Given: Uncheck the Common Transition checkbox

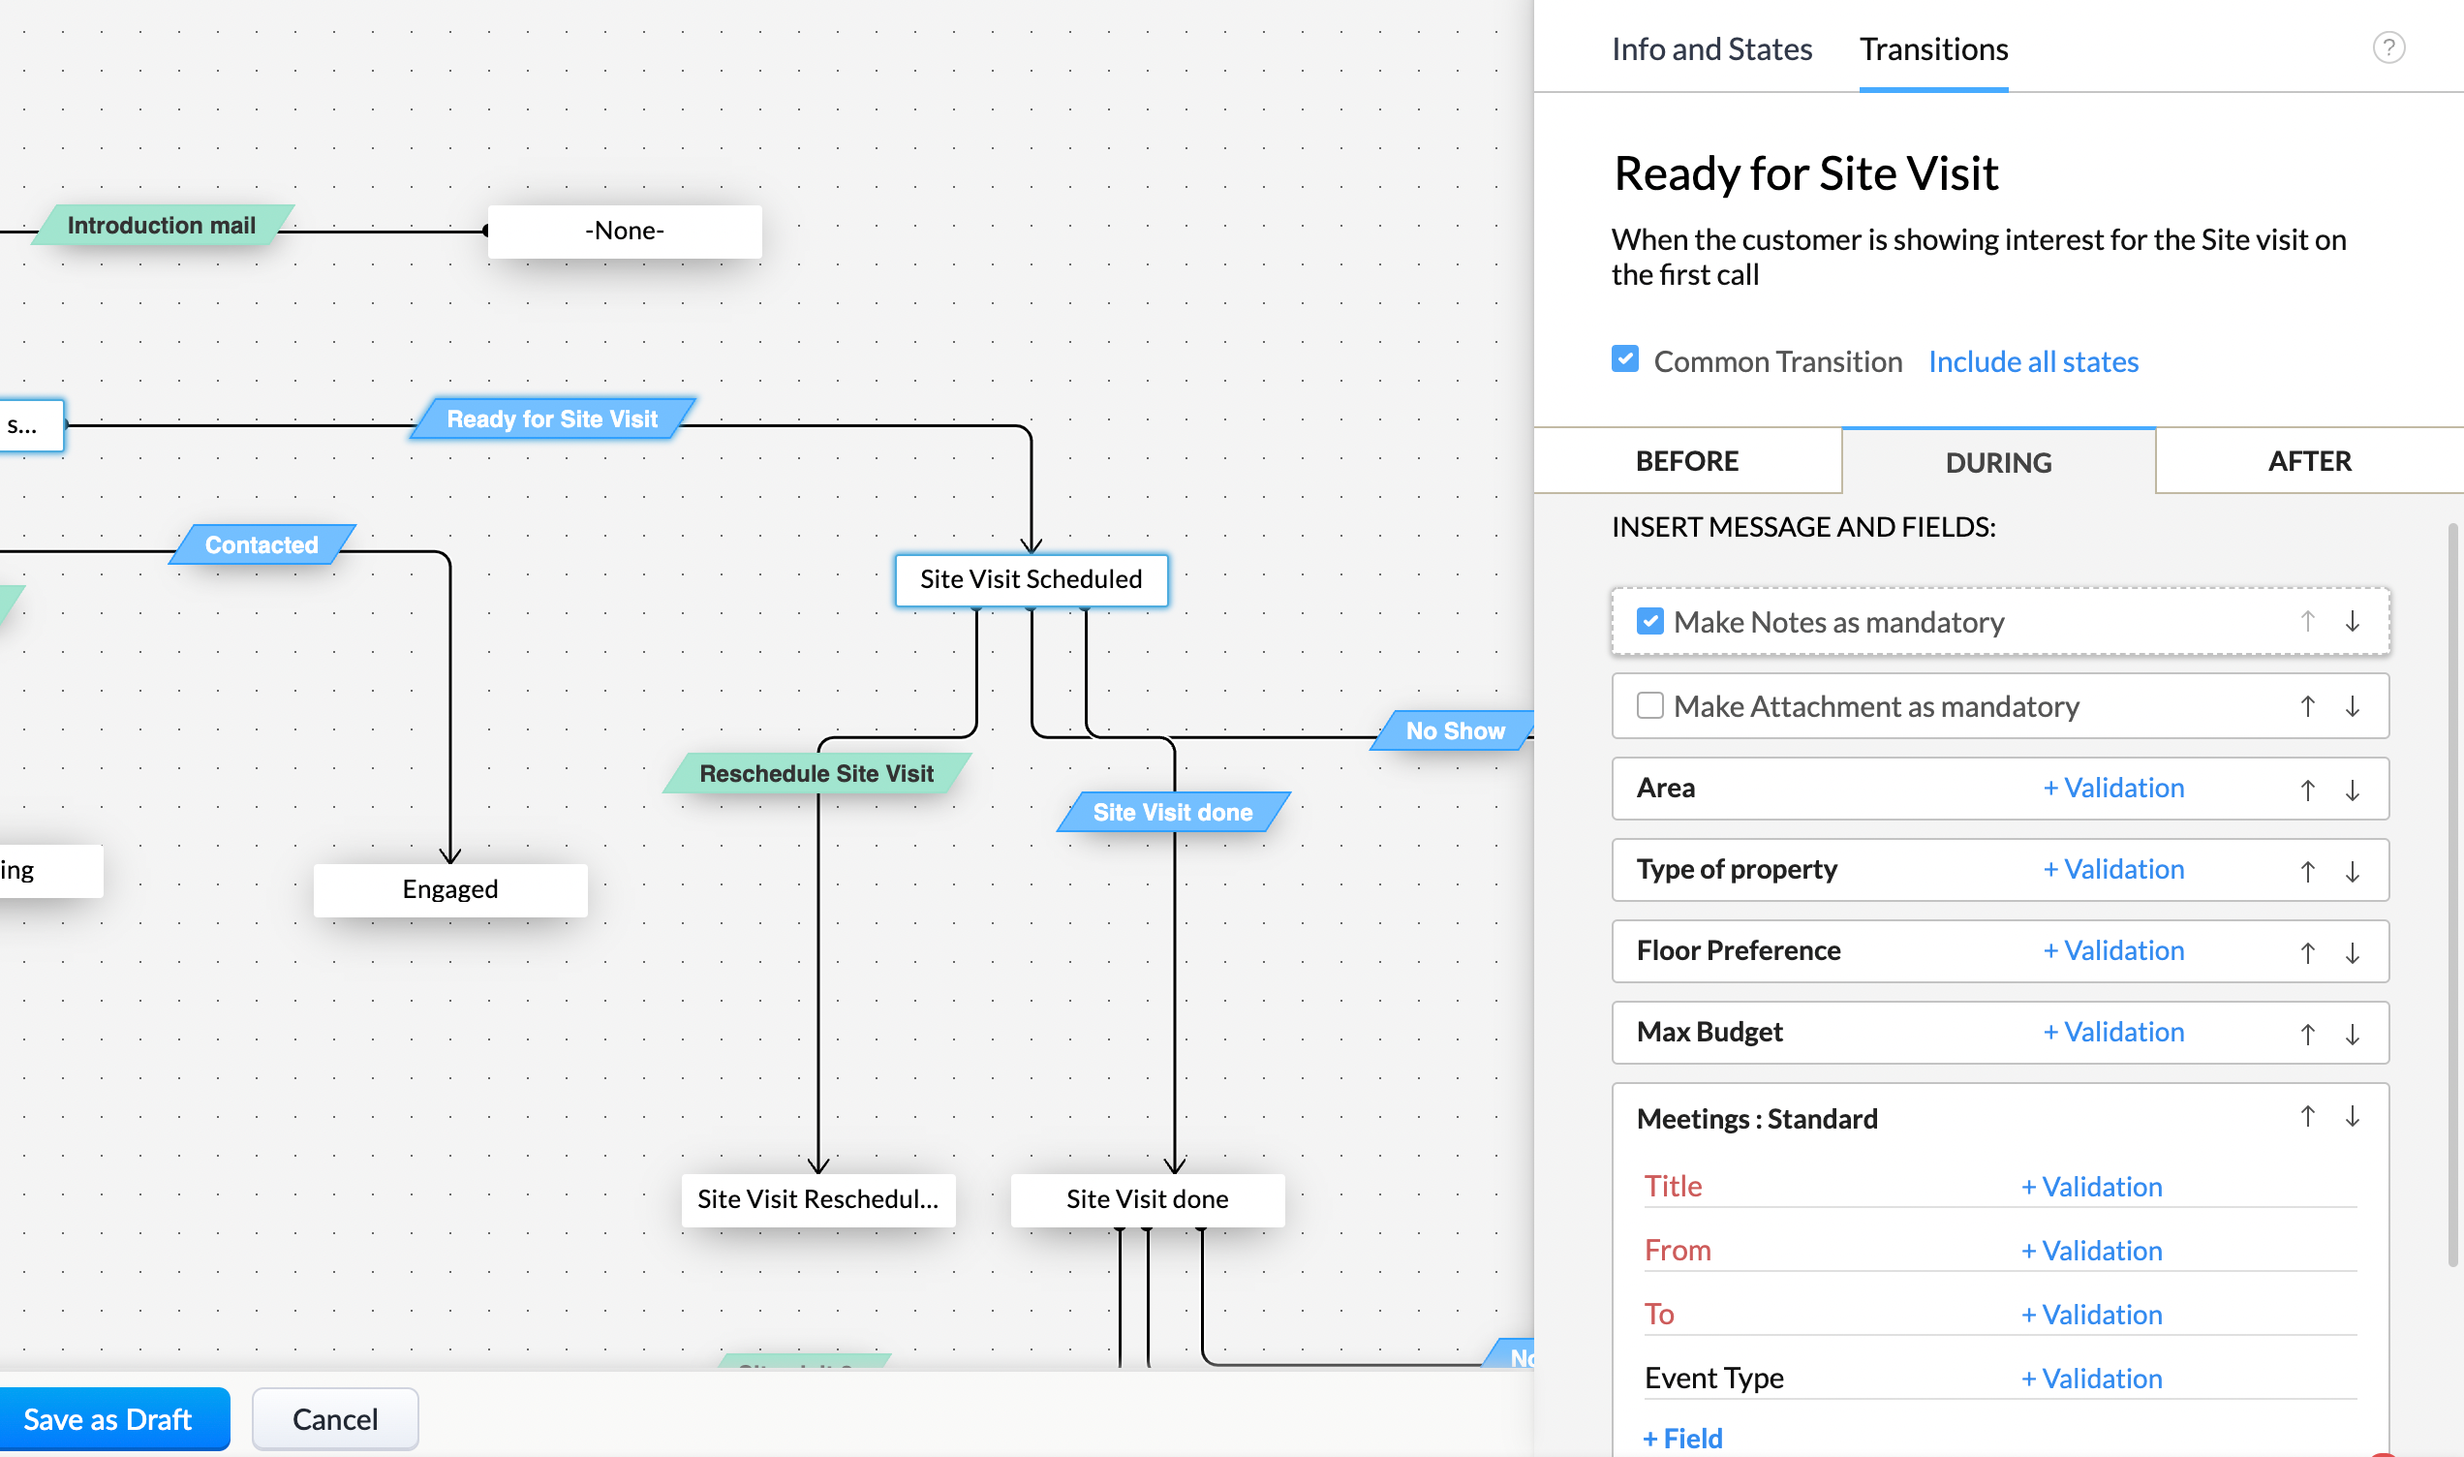Looking at the screenshot, I should (1625, 359).
